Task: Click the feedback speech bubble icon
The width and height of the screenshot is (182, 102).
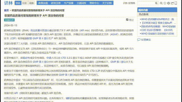Action: (139, 40)
